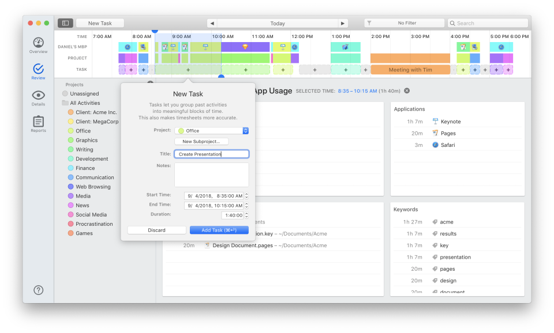Click the timeline selection end handle
The image size is (554, 333).
221,76
